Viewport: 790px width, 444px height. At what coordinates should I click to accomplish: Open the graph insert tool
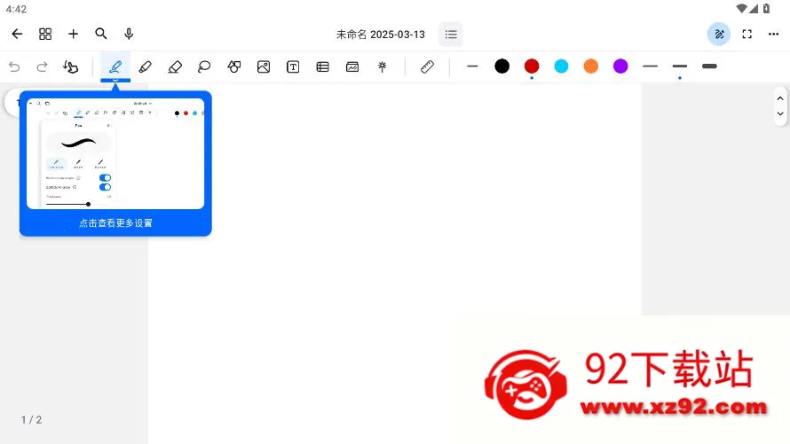[352, 66]
